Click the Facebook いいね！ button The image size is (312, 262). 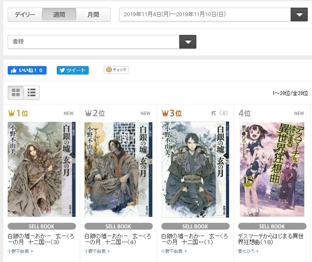click(27, 70)
